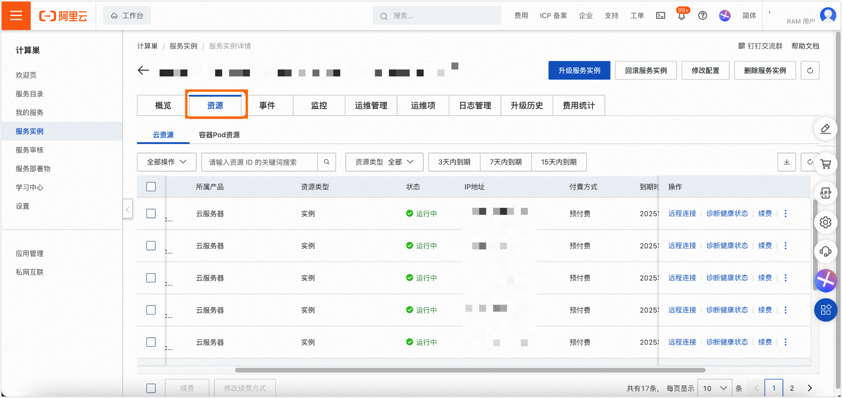Open the hamburger navigation menu
This screenshot has height=398, width=842.
click(16, 15)
